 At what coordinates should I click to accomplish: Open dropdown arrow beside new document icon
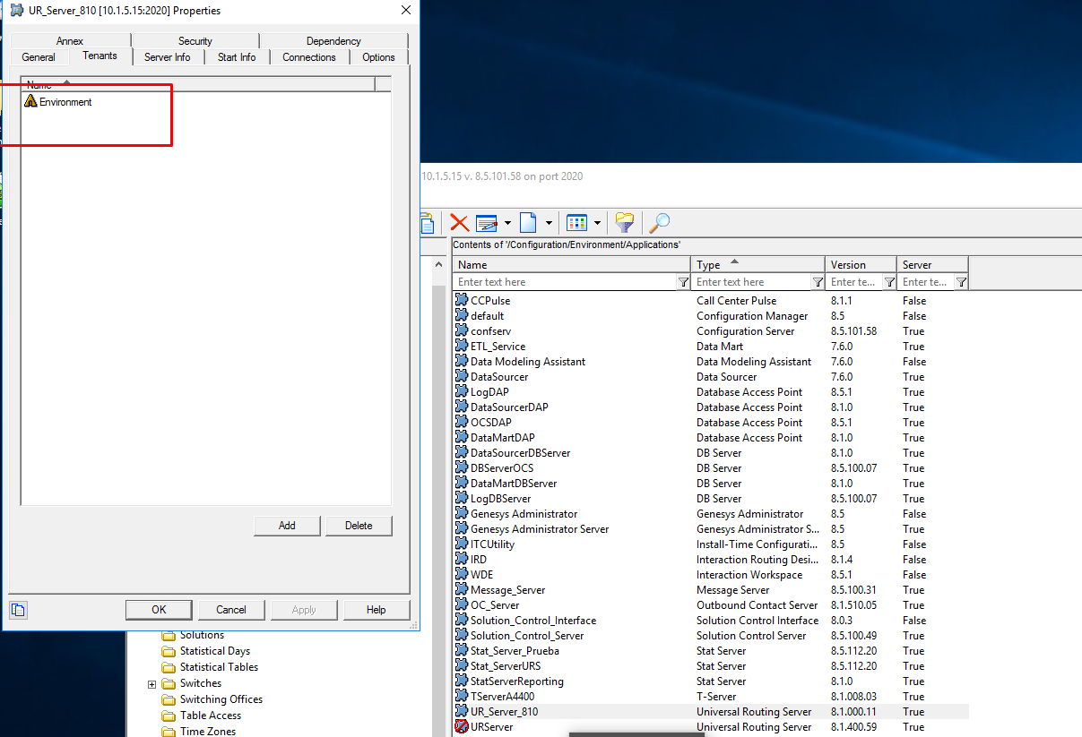pos(549,223)
